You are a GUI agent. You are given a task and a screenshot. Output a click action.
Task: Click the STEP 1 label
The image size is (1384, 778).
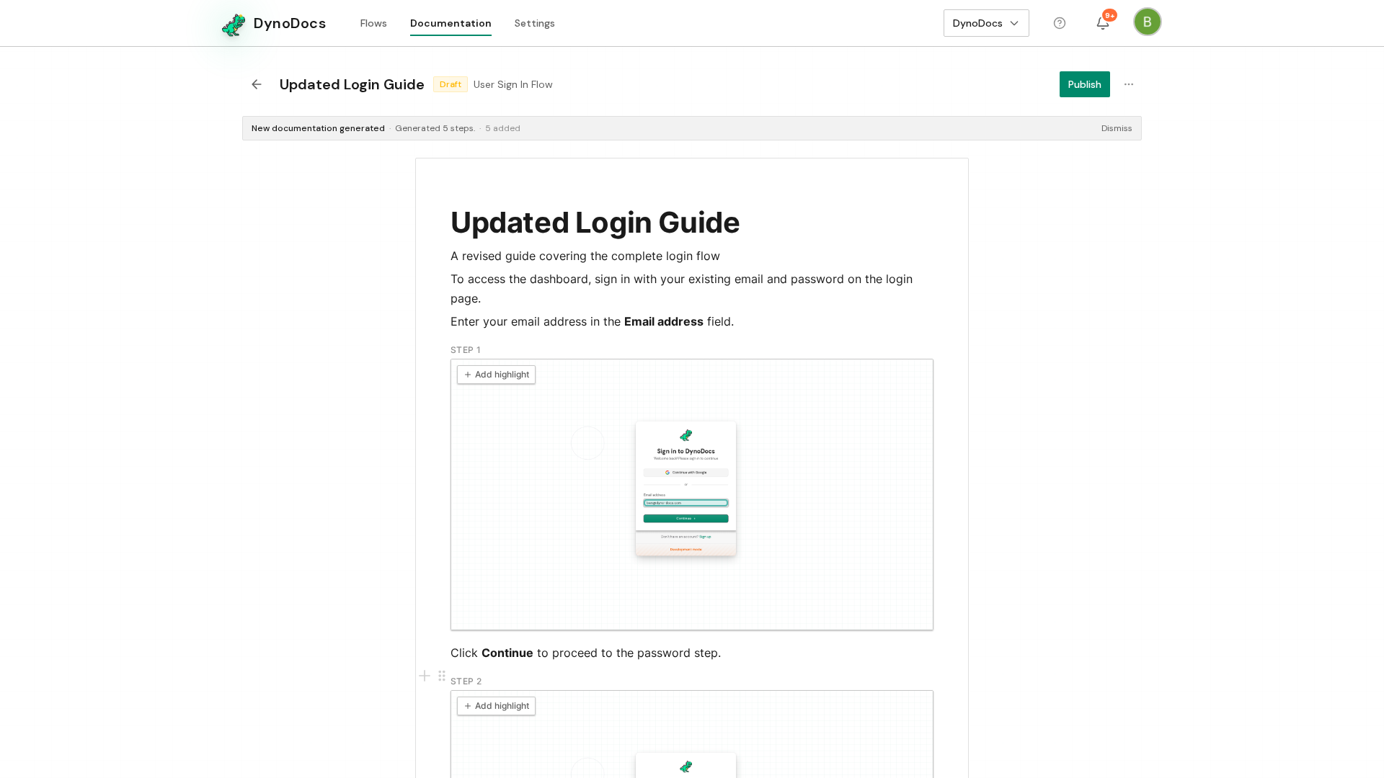pyautogui.click(x=465, y=350)
